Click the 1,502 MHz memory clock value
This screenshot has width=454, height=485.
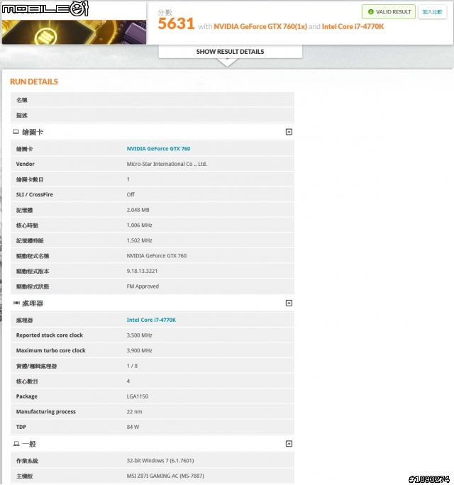coord(139,240)
